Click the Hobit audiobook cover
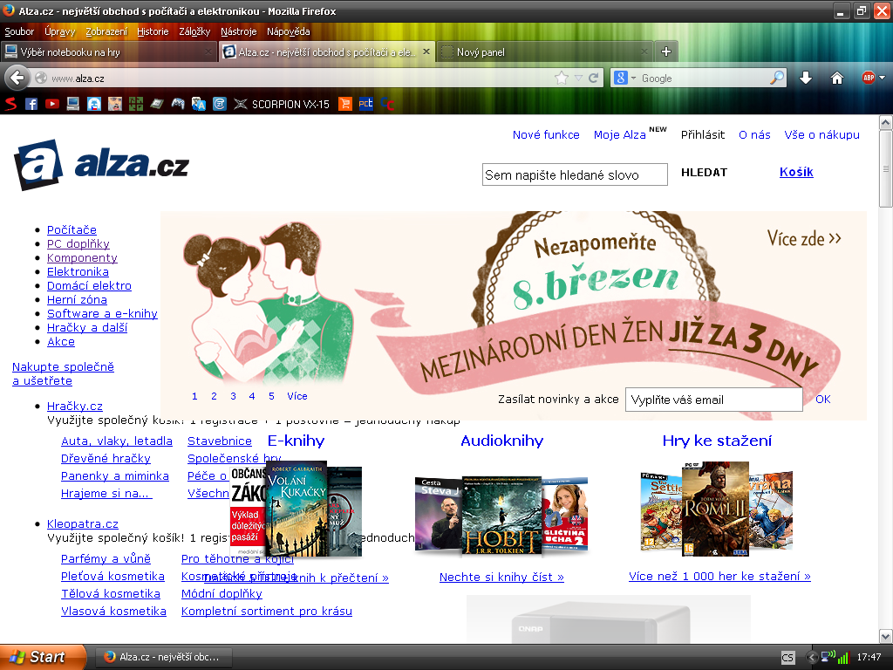Screen dimensions: 893x670 coord(501,516)
